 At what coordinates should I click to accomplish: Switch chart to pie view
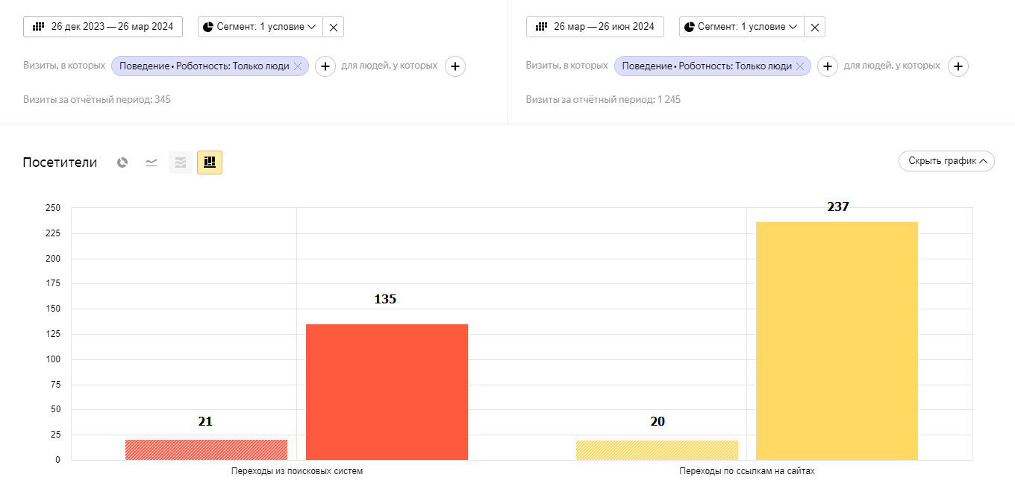coord(122,163)
